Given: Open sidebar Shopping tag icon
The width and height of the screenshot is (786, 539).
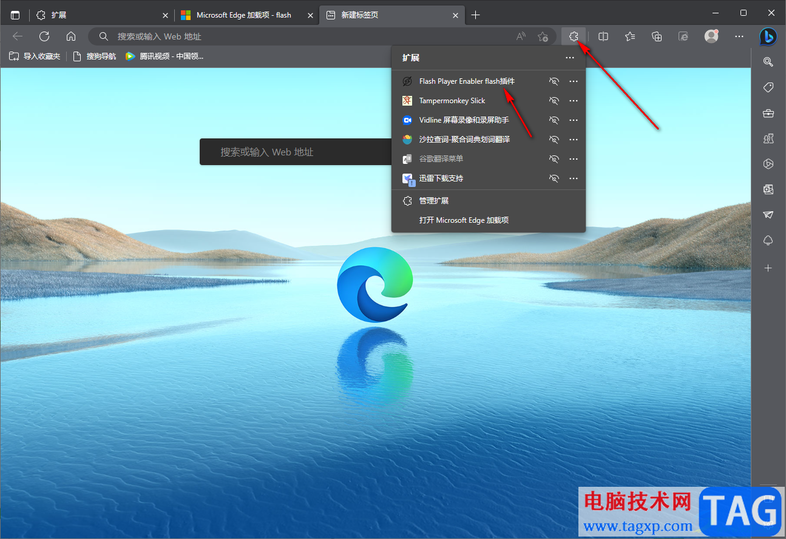Looking at the screenshot, I should point(768,87).
